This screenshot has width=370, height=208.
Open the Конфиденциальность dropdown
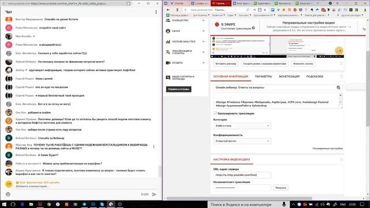pyautogui.click(x=242, y=141)
